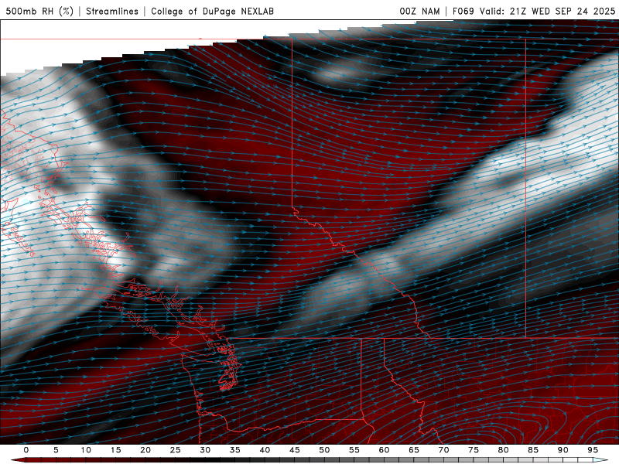Select the "90" legend number
The image size is (619, 464).
click(563, 450)
